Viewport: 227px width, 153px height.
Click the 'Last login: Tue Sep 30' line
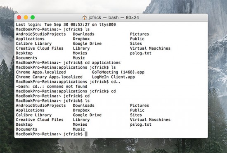click(66, 24)
